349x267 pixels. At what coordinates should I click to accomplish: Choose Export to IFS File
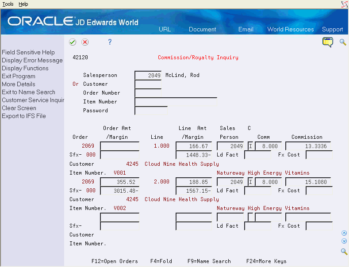[24, 116]
